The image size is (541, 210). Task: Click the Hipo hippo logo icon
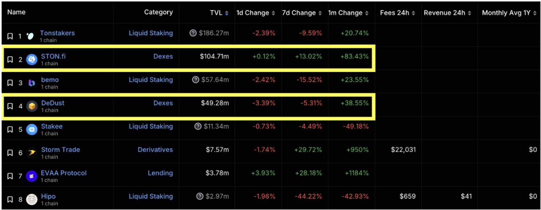click(32, 199)
